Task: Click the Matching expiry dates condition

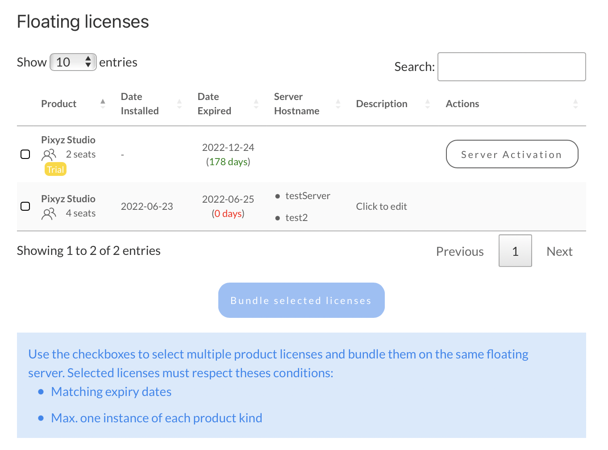Action: [x=111, y=392]
